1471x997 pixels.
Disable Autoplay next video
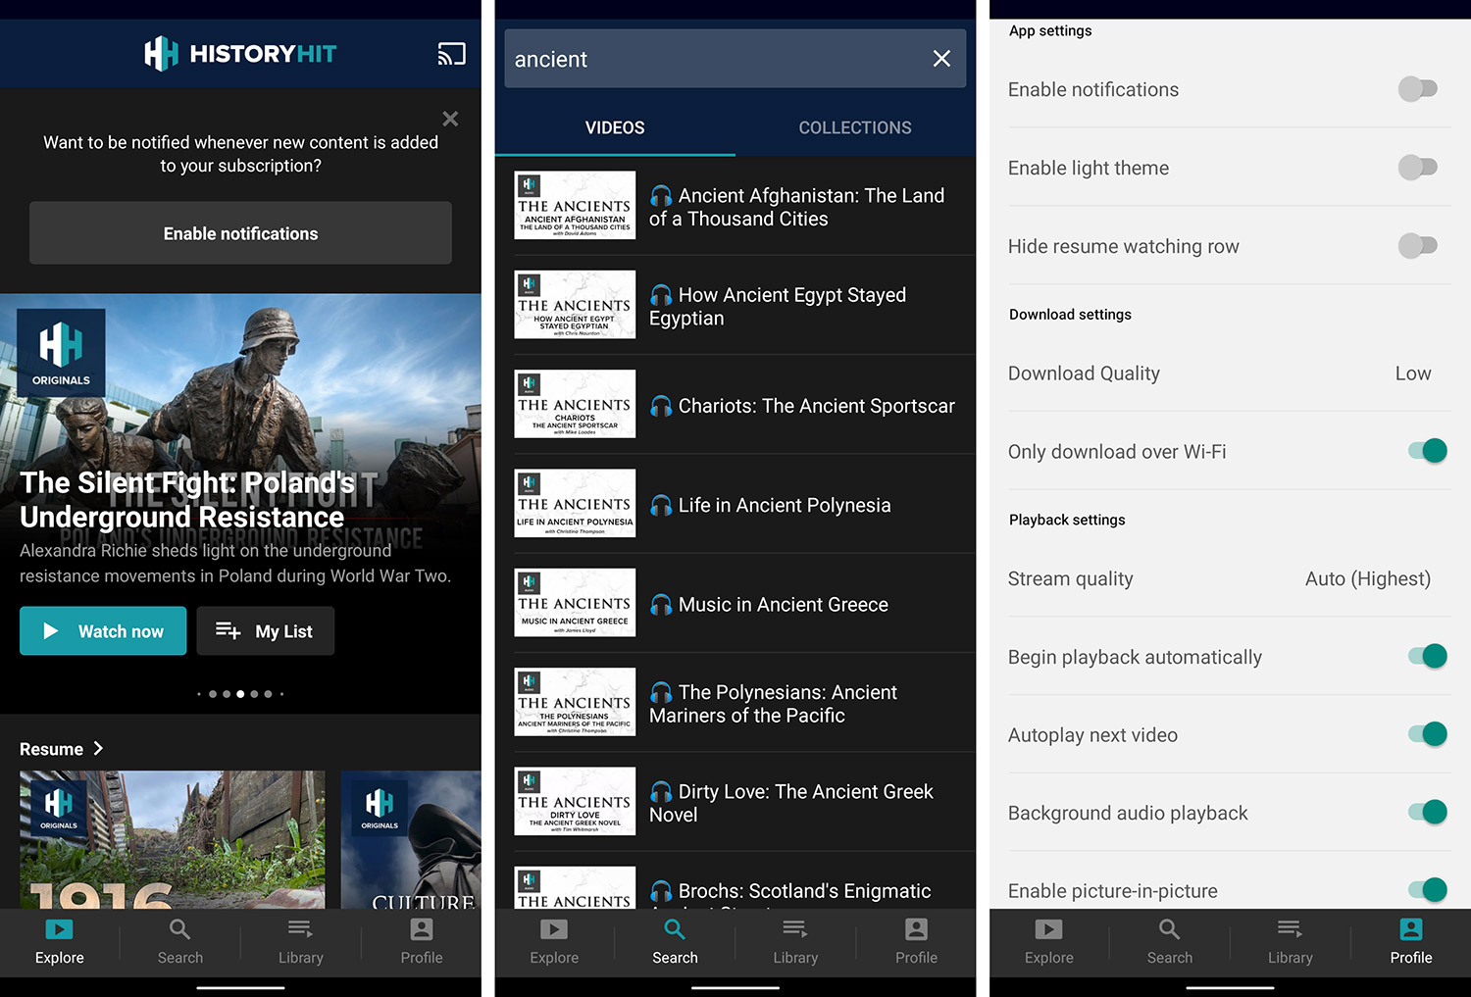1425,733
